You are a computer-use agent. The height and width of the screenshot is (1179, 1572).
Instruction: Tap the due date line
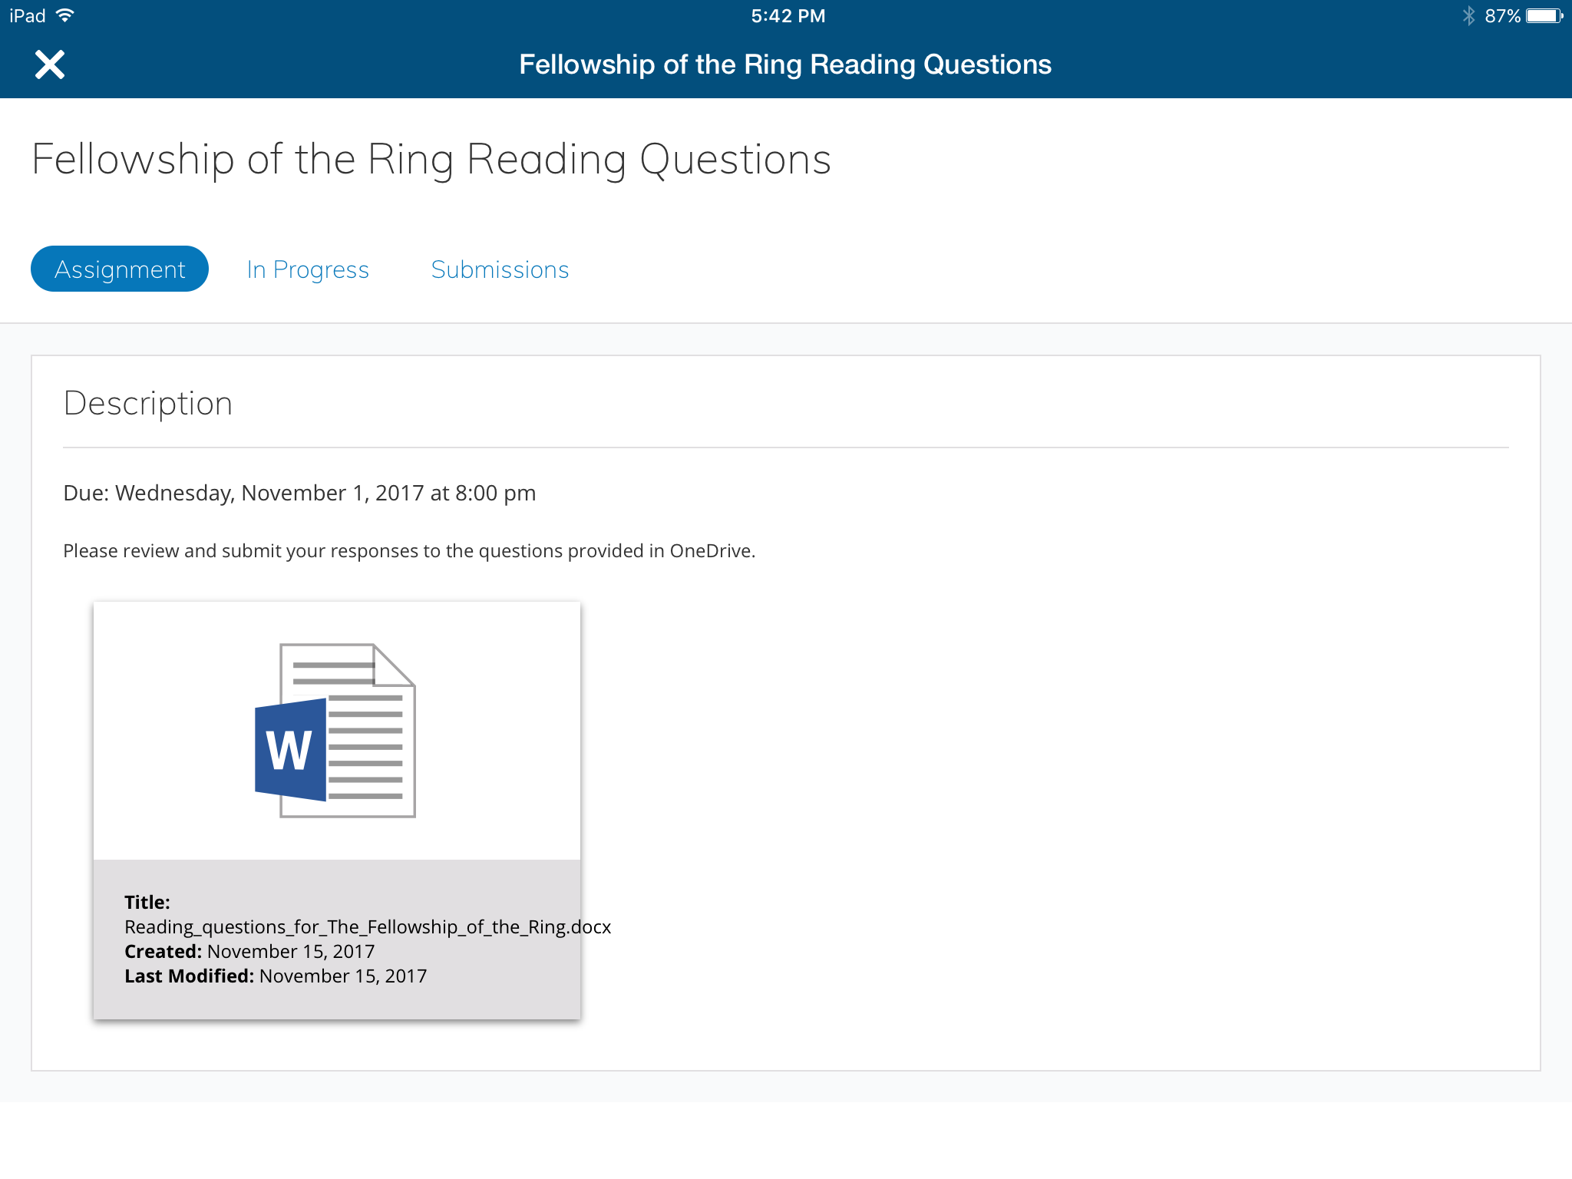[299, 493]
